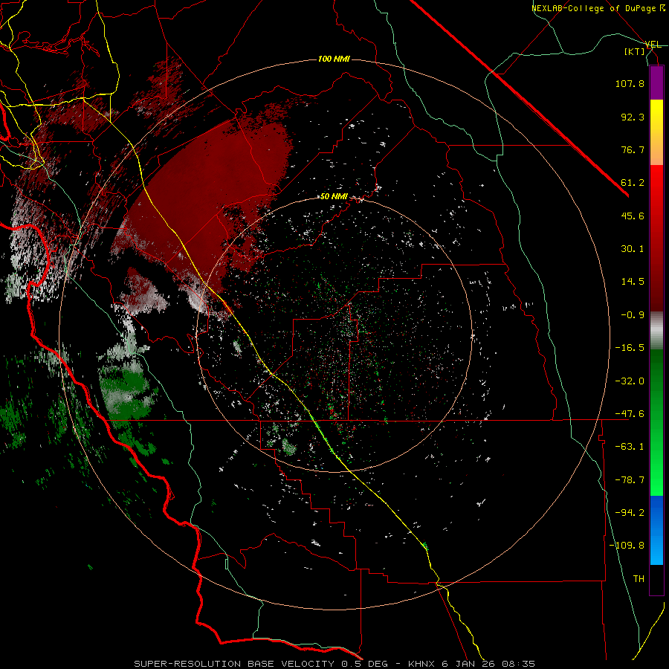Click the 45.6 velocity scale value
Viewport: 669px width, 669px height.
tap(633, 216)
